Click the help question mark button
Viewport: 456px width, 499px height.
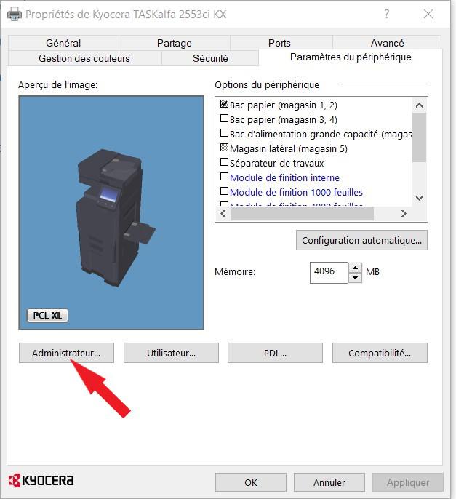tap(386, 14)
